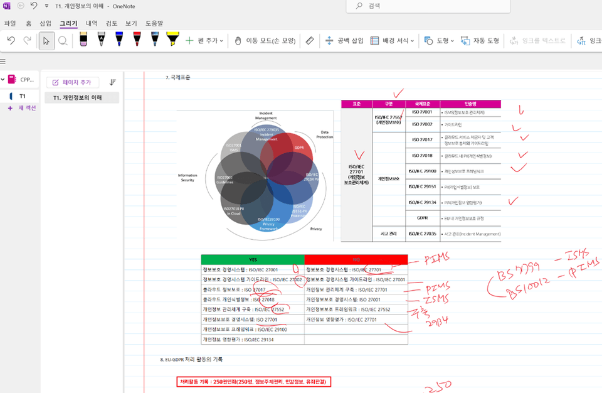Open the 파일 menu
This screenshot has height=393, width=602.
point(10,23)
